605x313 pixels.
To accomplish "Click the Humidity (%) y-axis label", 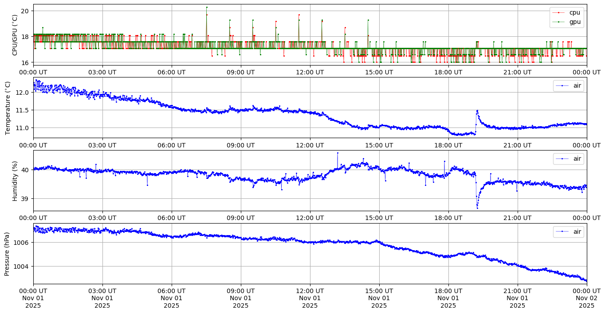I will [15, 181].
